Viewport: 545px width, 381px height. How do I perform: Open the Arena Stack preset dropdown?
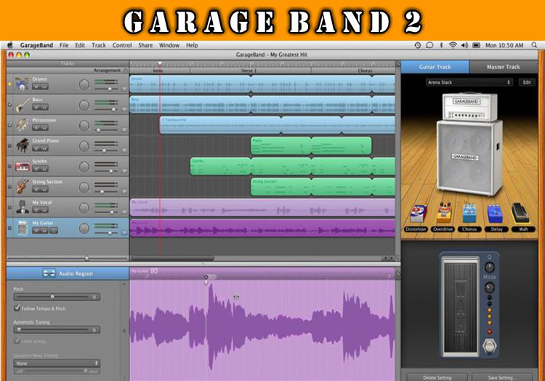point(469,82)
